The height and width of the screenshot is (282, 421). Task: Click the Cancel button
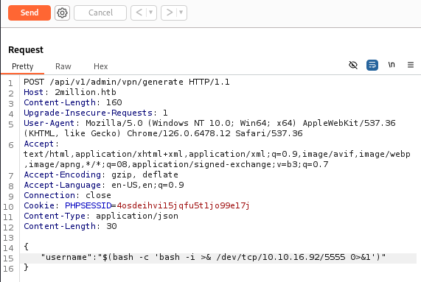pos(100,13)
